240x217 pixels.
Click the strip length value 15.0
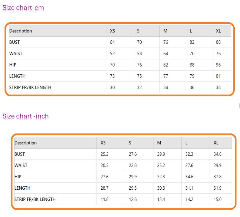[x=217, y=199]
